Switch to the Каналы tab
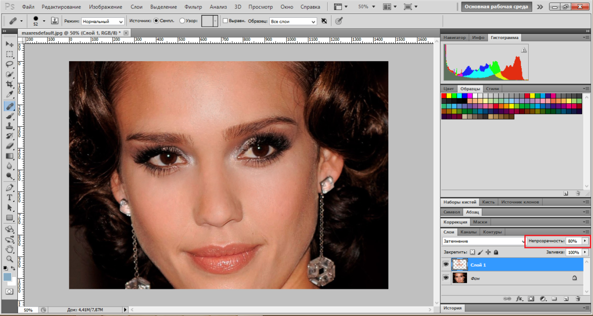This screenshot has width=593, height=316. click(468, 232)
